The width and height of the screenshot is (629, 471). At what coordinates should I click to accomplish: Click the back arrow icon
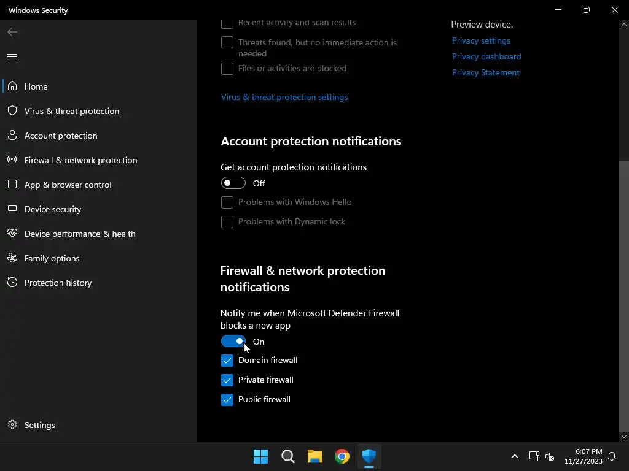tap(12, 32)
